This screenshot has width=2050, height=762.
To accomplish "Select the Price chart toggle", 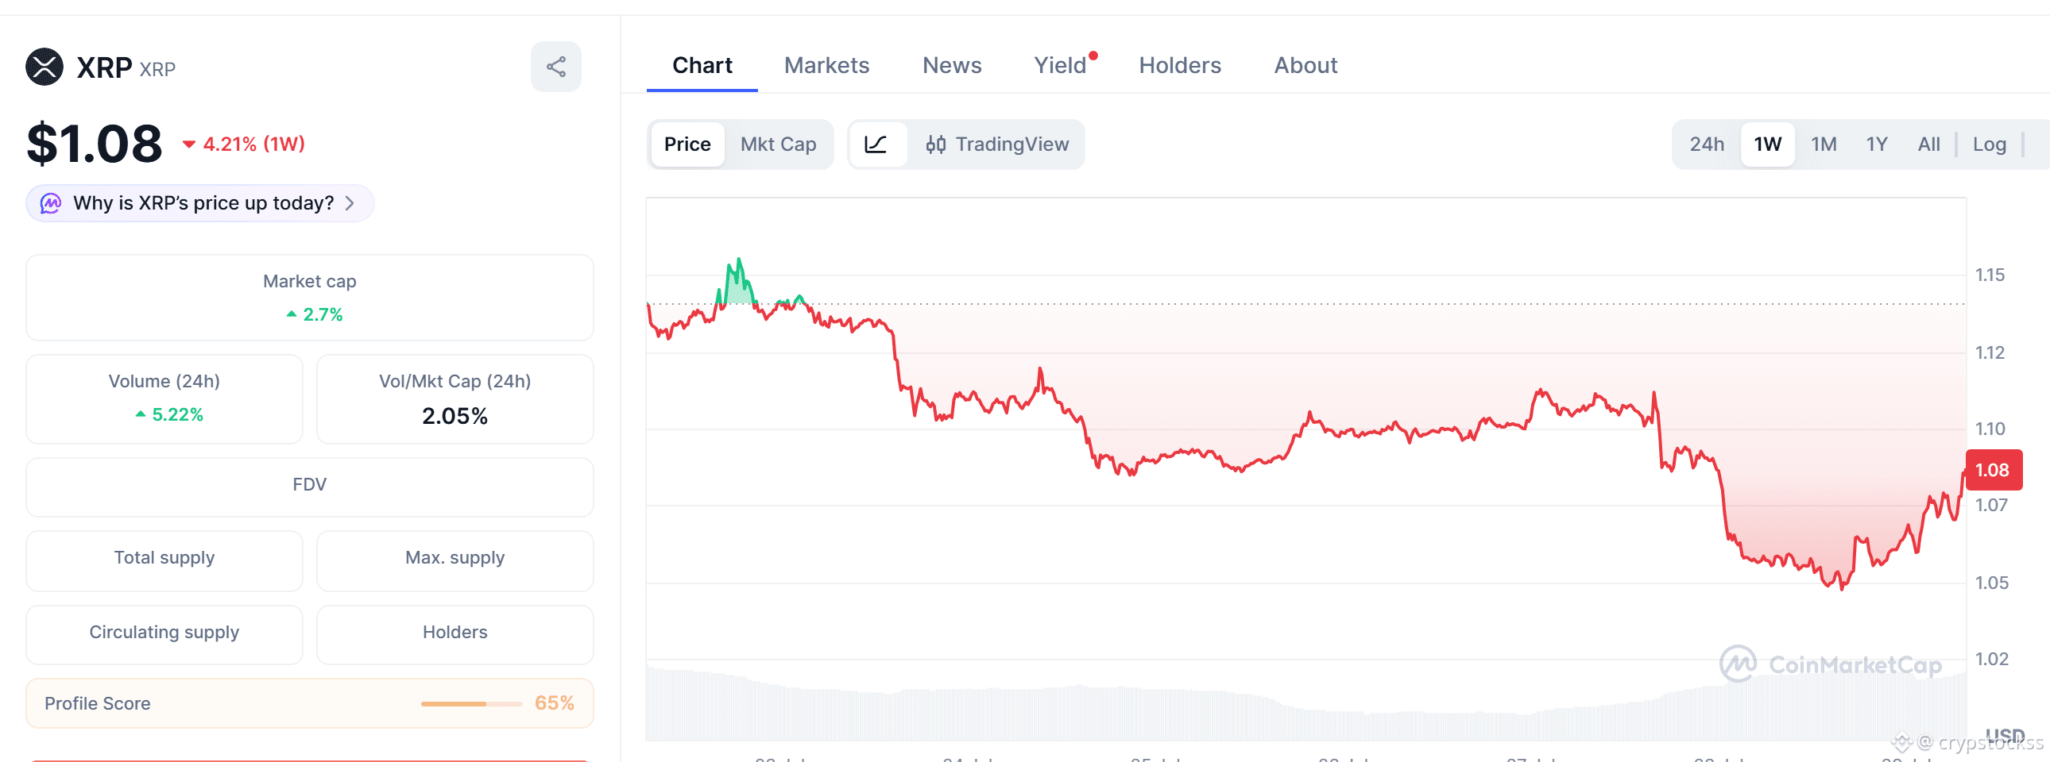I will pyautogui.click(x=687, y=144).
